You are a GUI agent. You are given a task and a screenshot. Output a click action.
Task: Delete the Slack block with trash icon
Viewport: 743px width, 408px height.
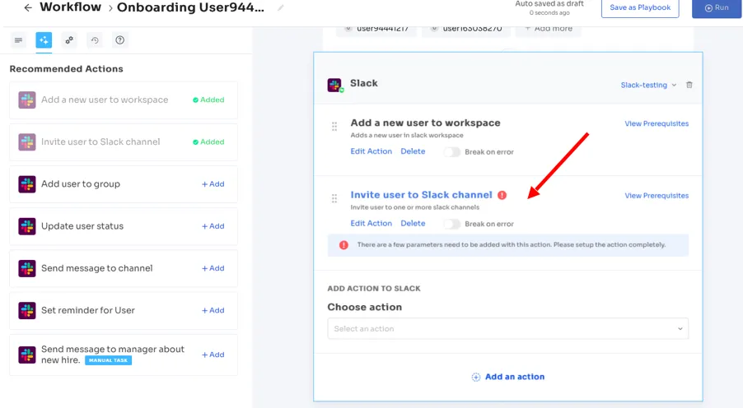tap(689, 85)
